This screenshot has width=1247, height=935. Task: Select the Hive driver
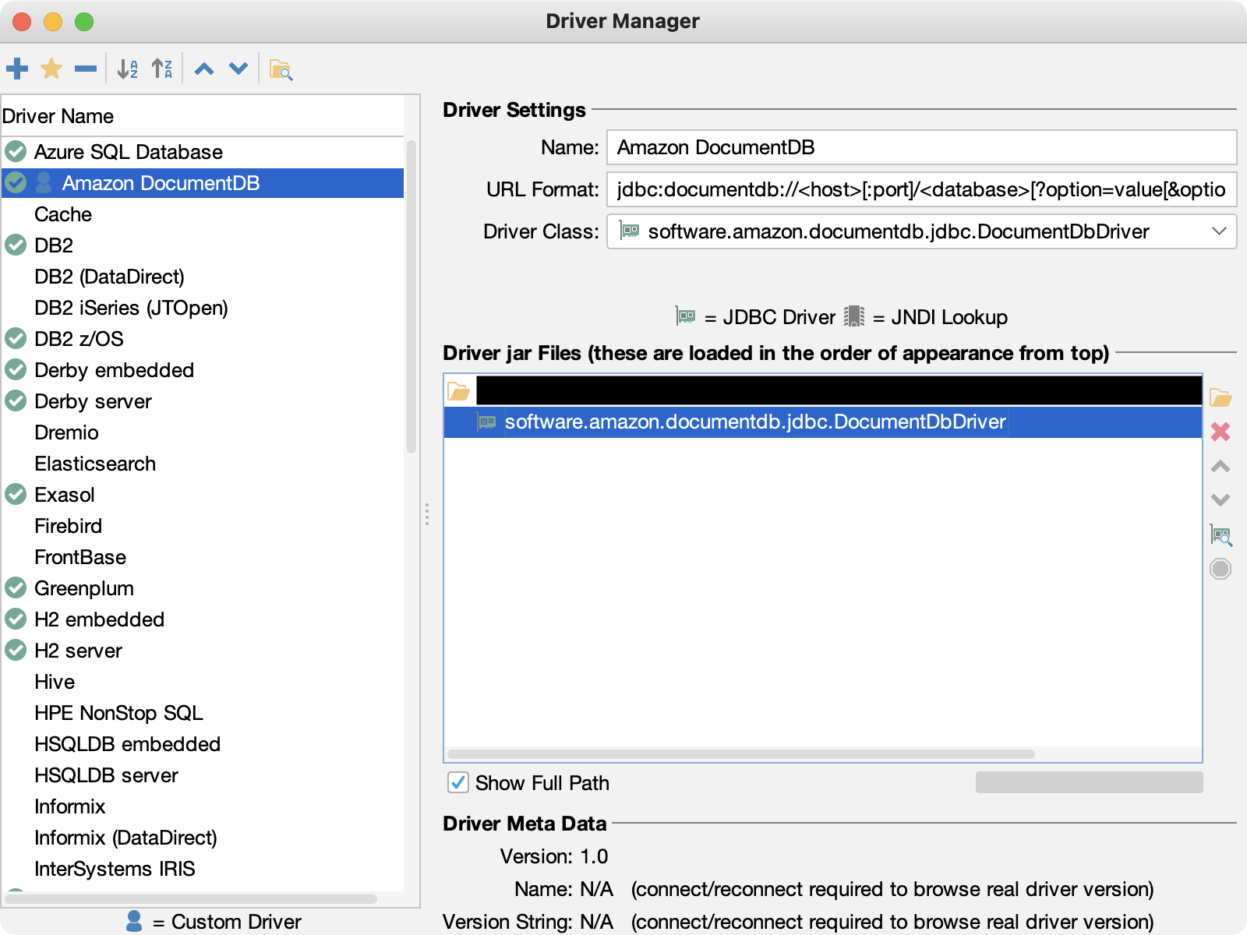point(203,682)
